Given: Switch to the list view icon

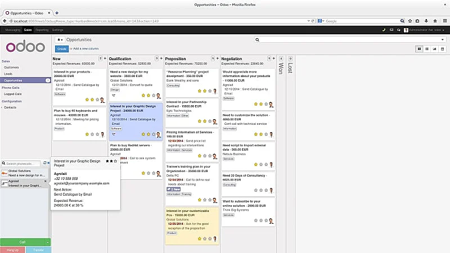Looking at the screenshot, I should tap(427, 49).
